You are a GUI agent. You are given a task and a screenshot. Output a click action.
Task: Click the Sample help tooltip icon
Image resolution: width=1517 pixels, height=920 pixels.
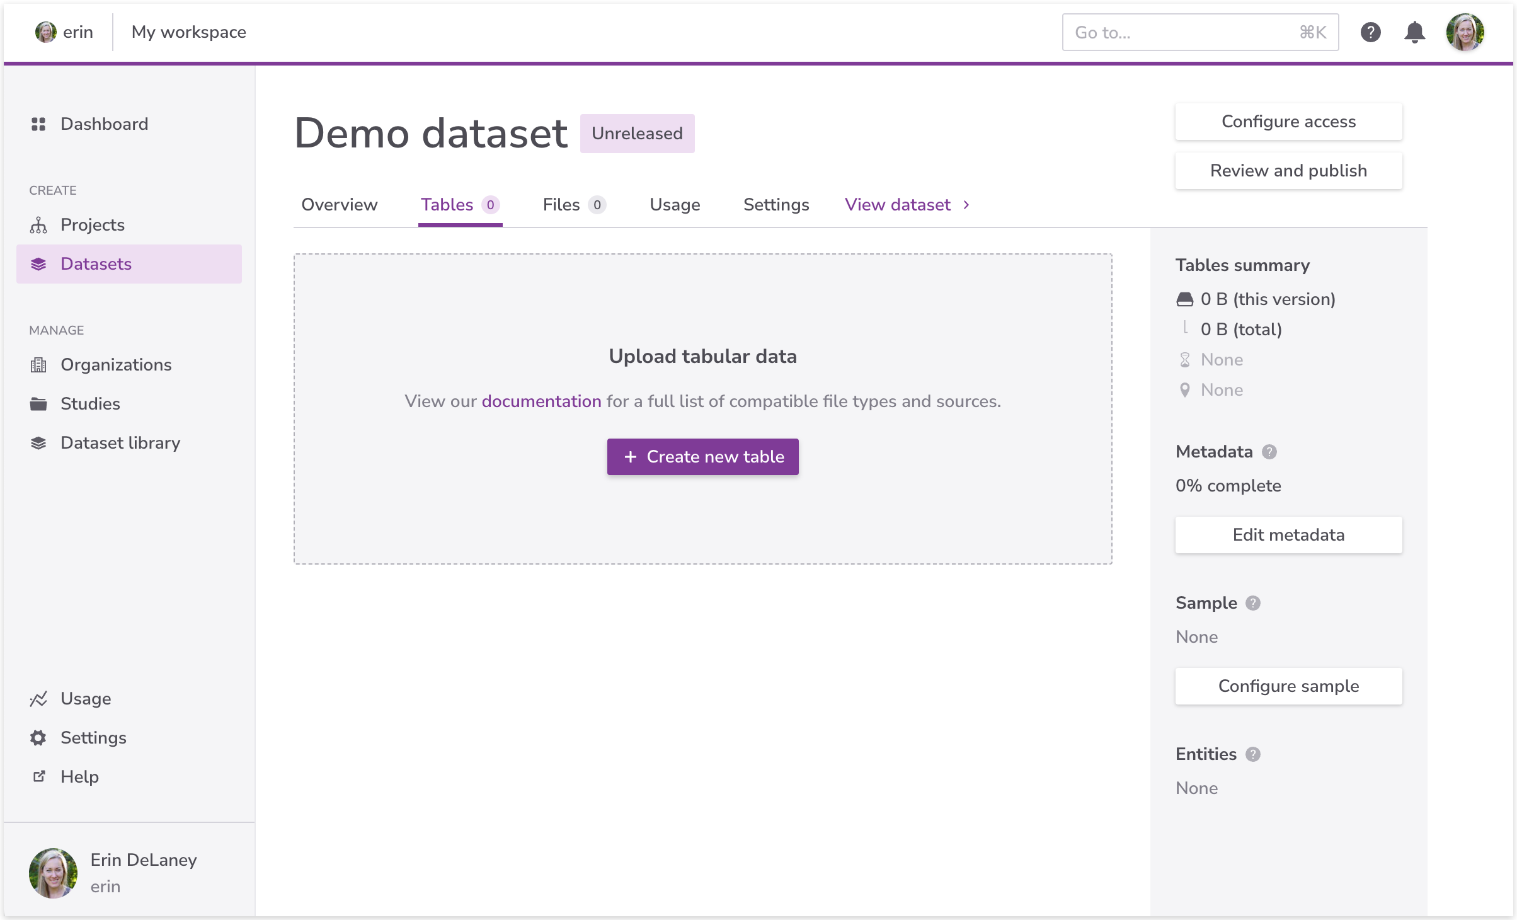tap(1253, 603)
